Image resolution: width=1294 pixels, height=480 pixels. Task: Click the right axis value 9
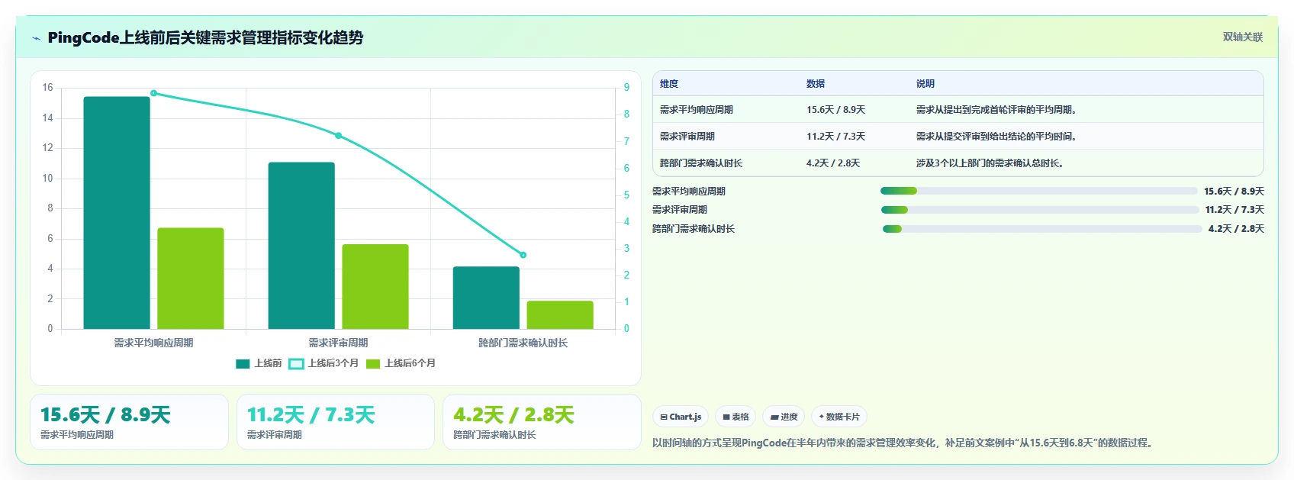pyautogui.click(x=626, y=88)
